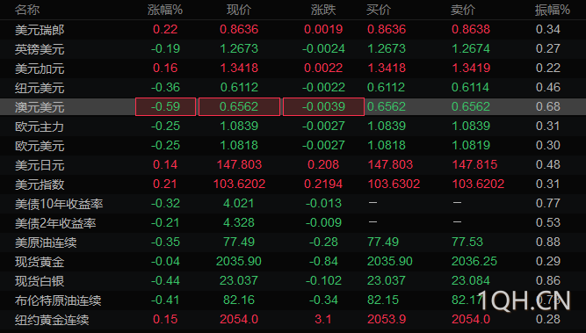The height and width of the screenshot is (333, 586).
Task: Click 美元瑞郎 ask price 0.8638
Action: tap(471, 29)
